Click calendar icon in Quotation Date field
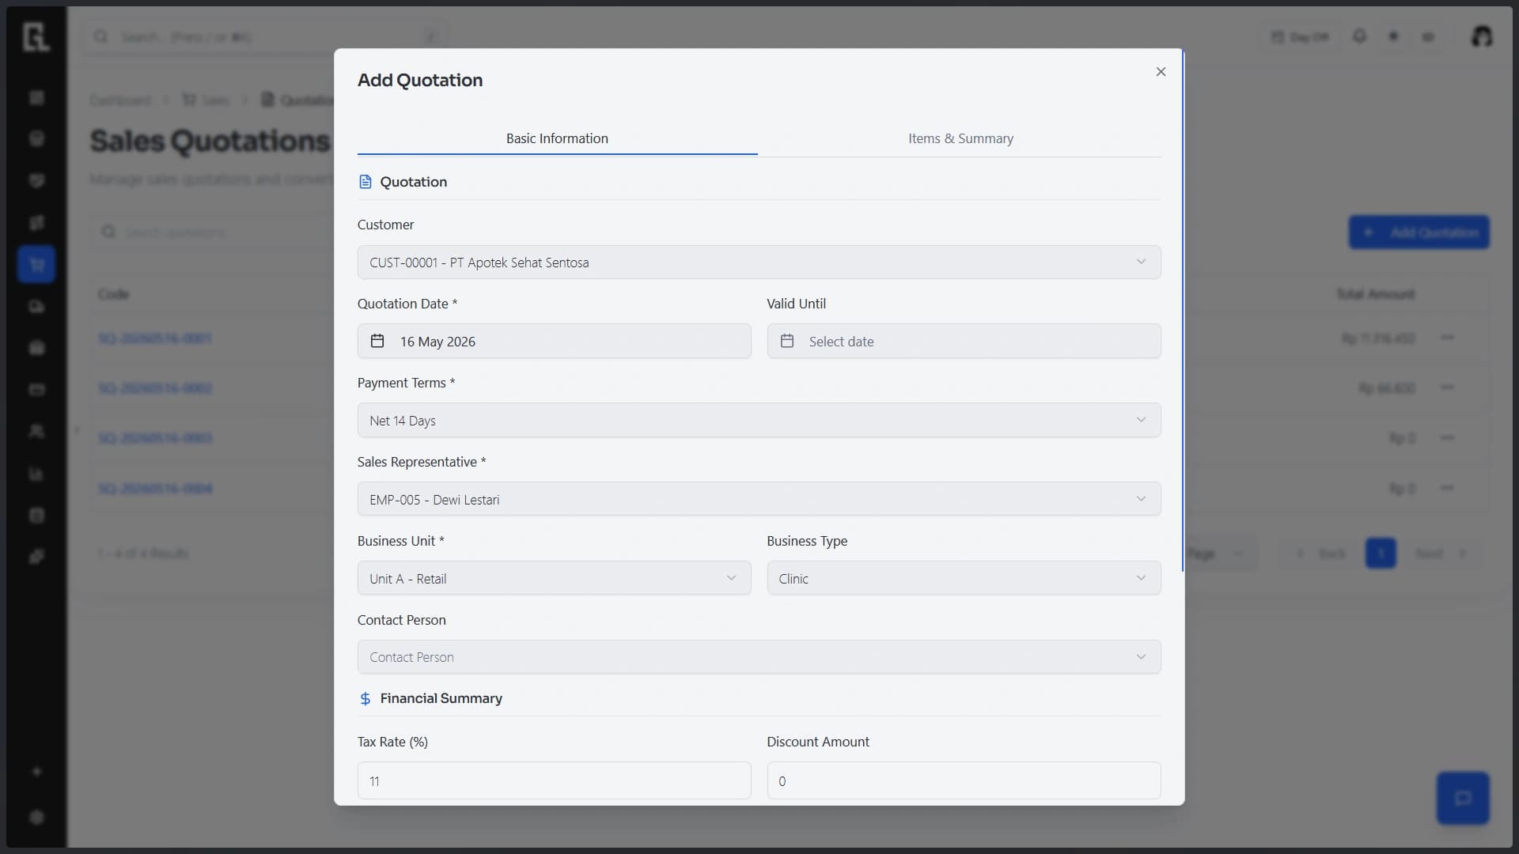The height and width of the screenshot is (854, 1519). (377, 342)
